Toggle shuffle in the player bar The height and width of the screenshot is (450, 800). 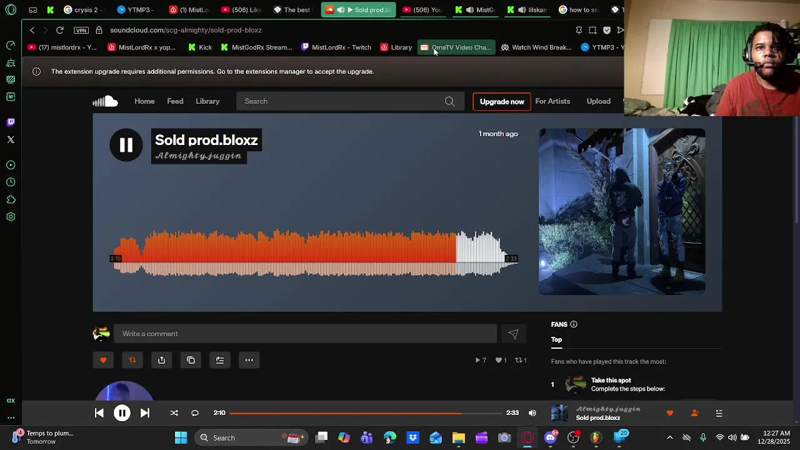point(174,413)
